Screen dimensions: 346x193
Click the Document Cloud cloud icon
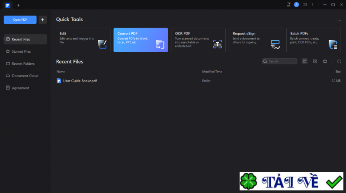click(x=8, y=76)
